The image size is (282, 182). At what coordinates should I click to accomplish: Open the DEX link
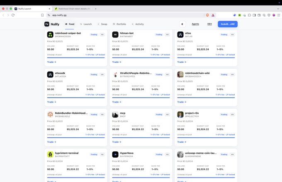coord(209,24)
